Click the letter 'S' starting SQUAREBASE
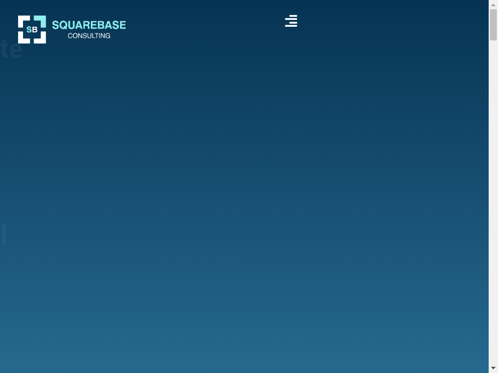This screenshot has width=498, height=373. [x=55, y=25]
